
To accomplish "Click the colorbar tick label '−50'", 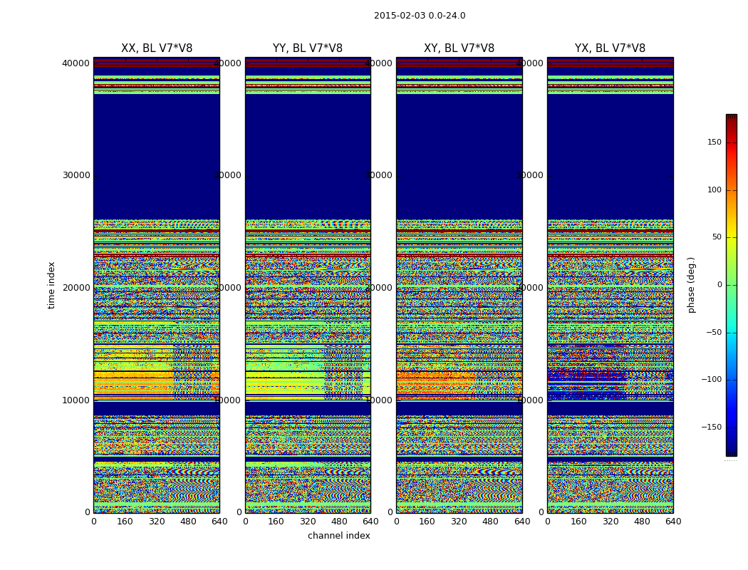I will click(x=714, y=333).
